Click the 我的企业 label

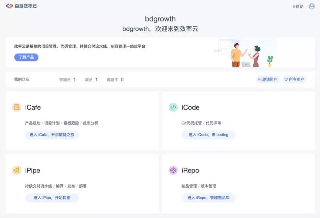(22, 80)
